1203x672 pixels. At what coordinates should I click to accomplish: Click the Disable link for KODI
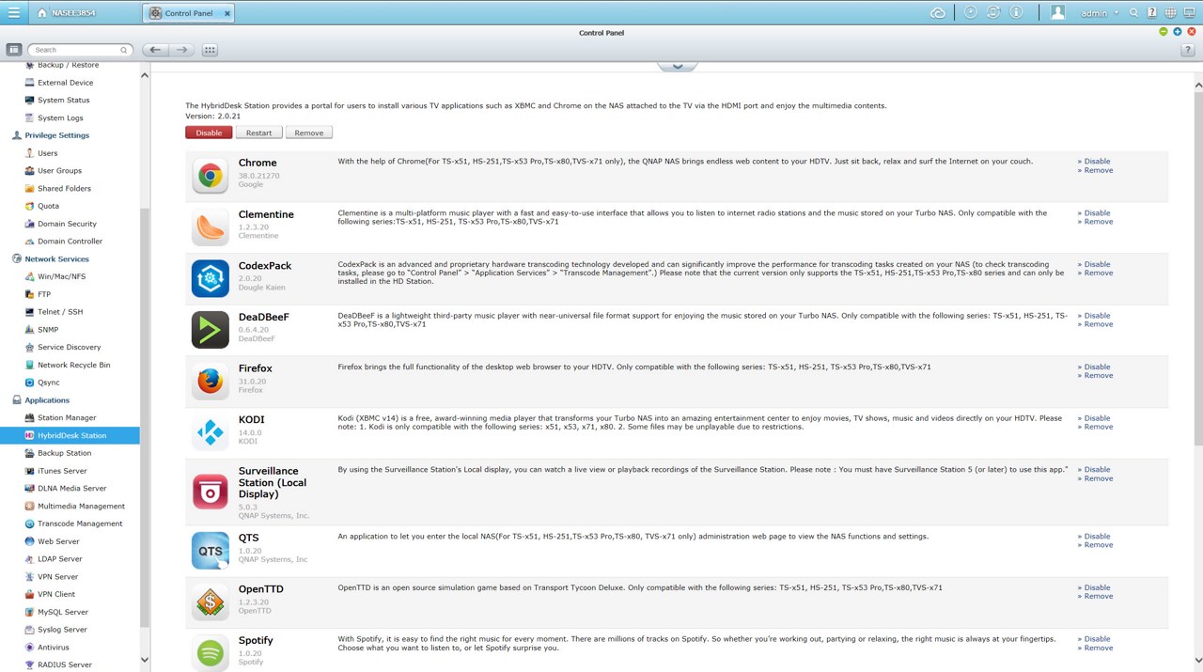point(1096,418)
